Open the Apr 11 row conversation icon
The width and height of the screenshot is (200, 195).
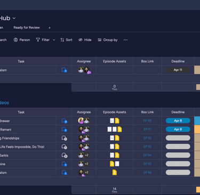64,70
